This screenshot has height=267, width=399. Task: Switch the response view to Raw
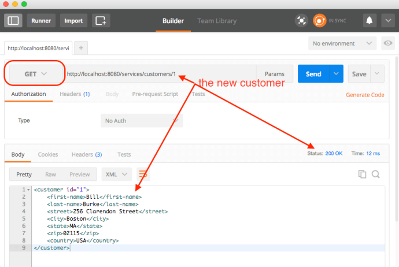pyautogui.click(x=51, y=174)
